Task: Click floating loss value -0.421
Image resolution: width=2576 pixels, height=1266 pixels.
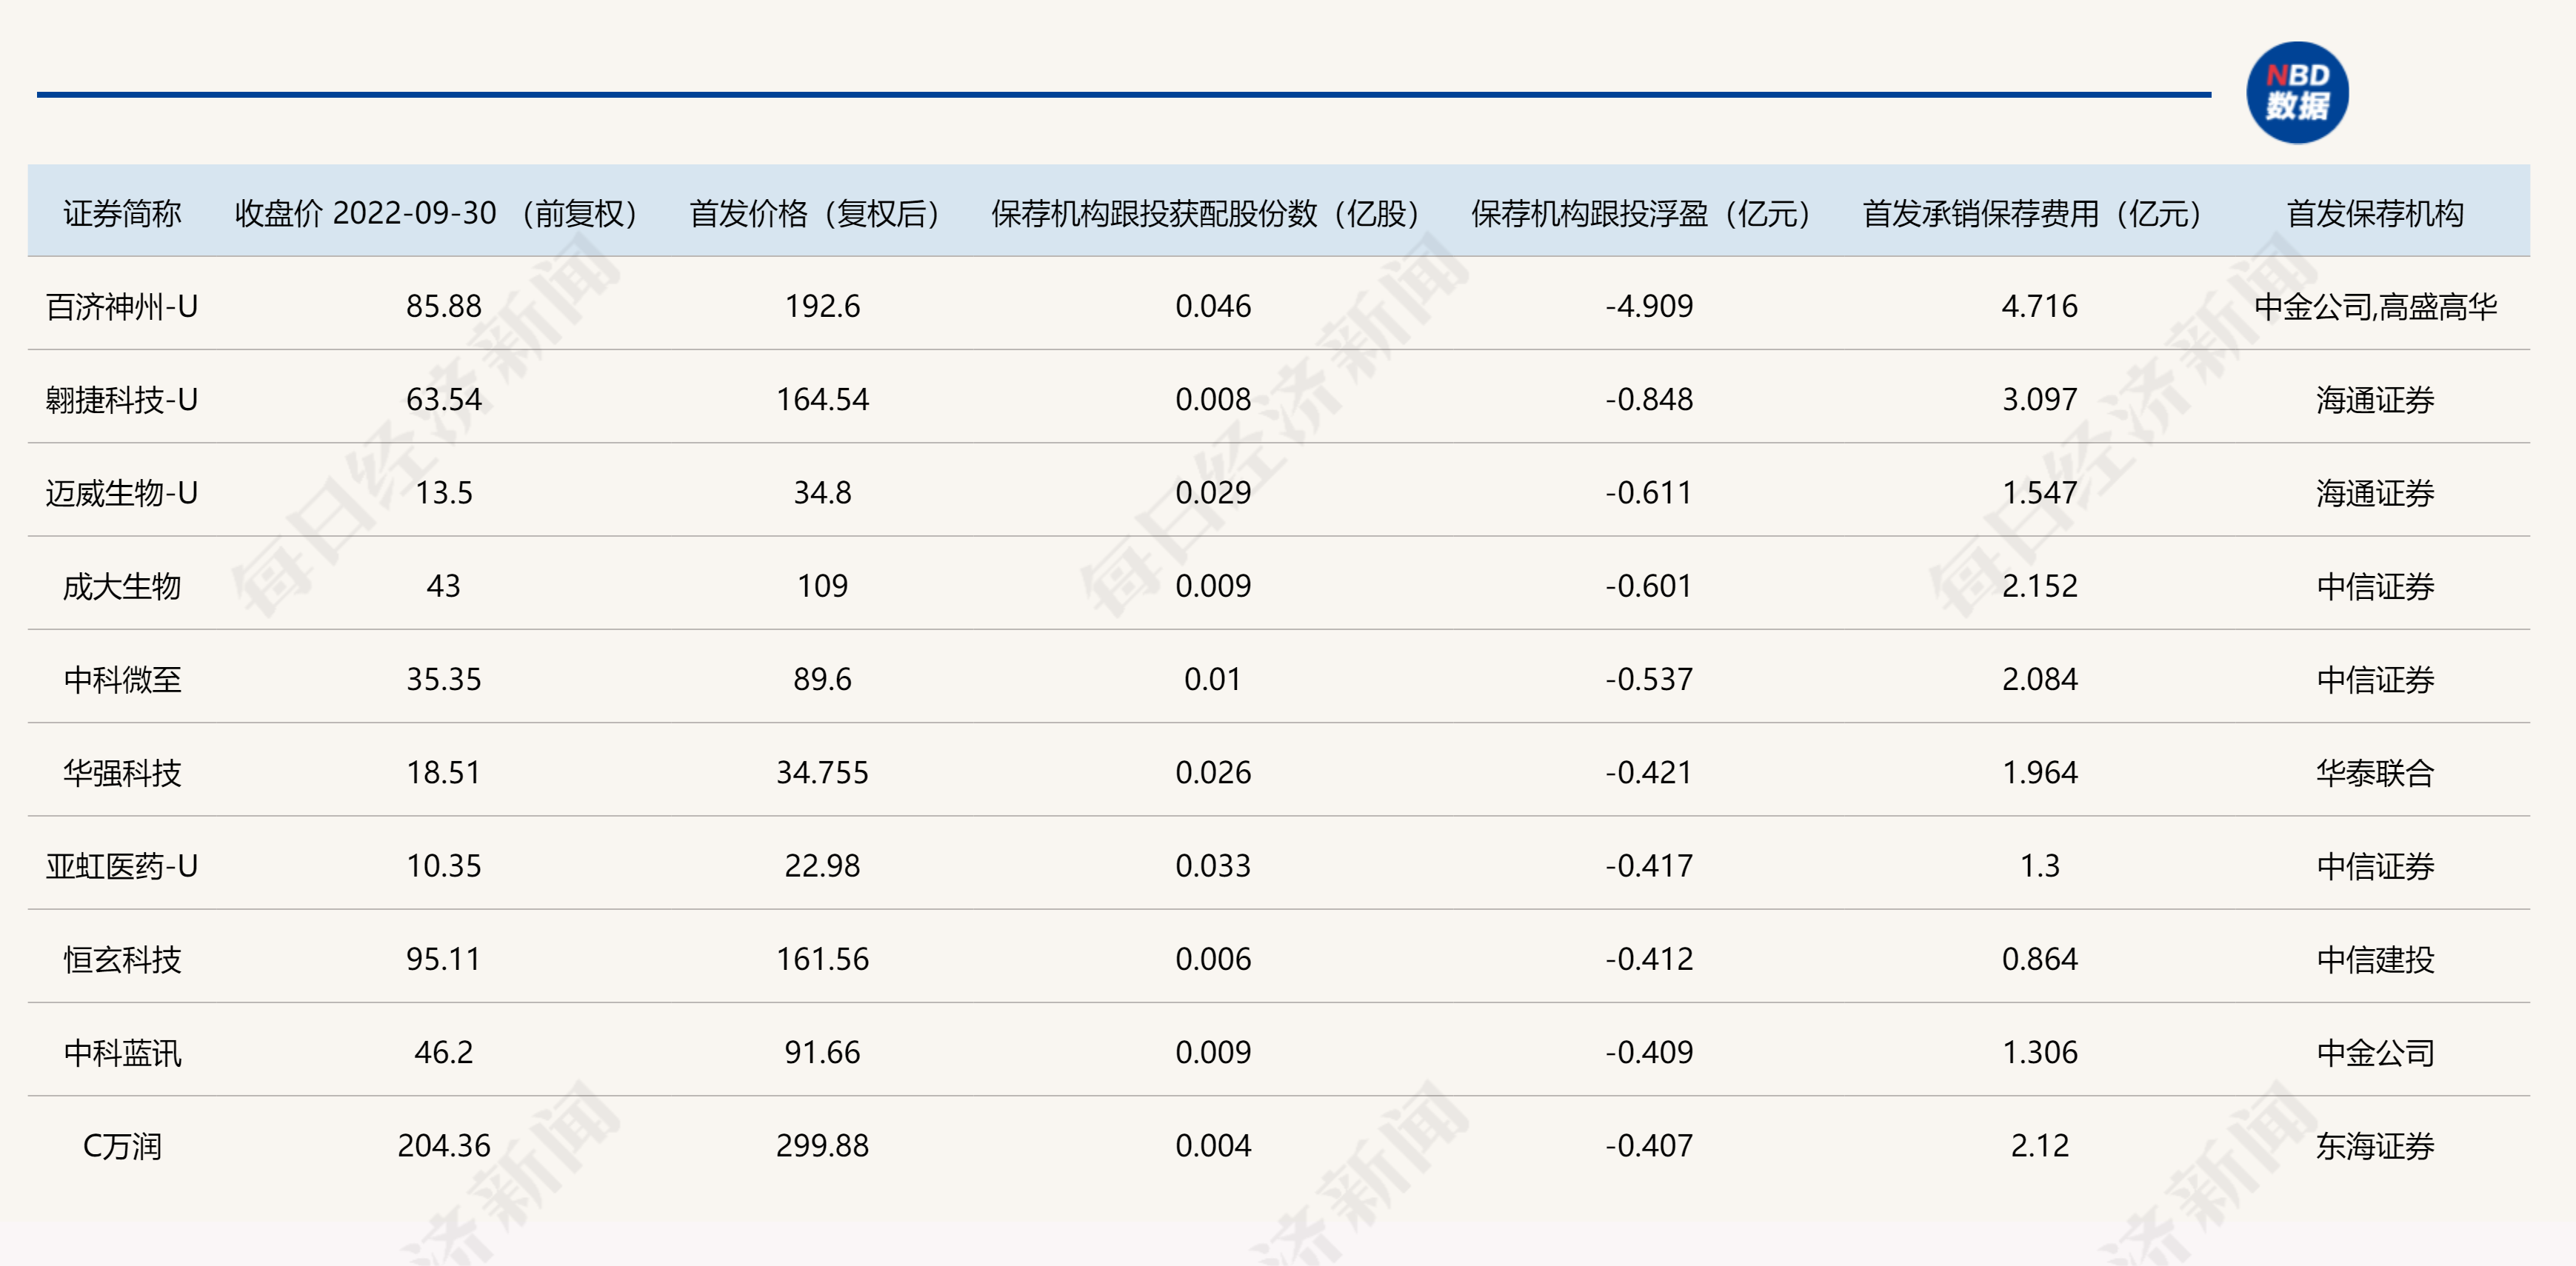Action: tap(1649, 772)
